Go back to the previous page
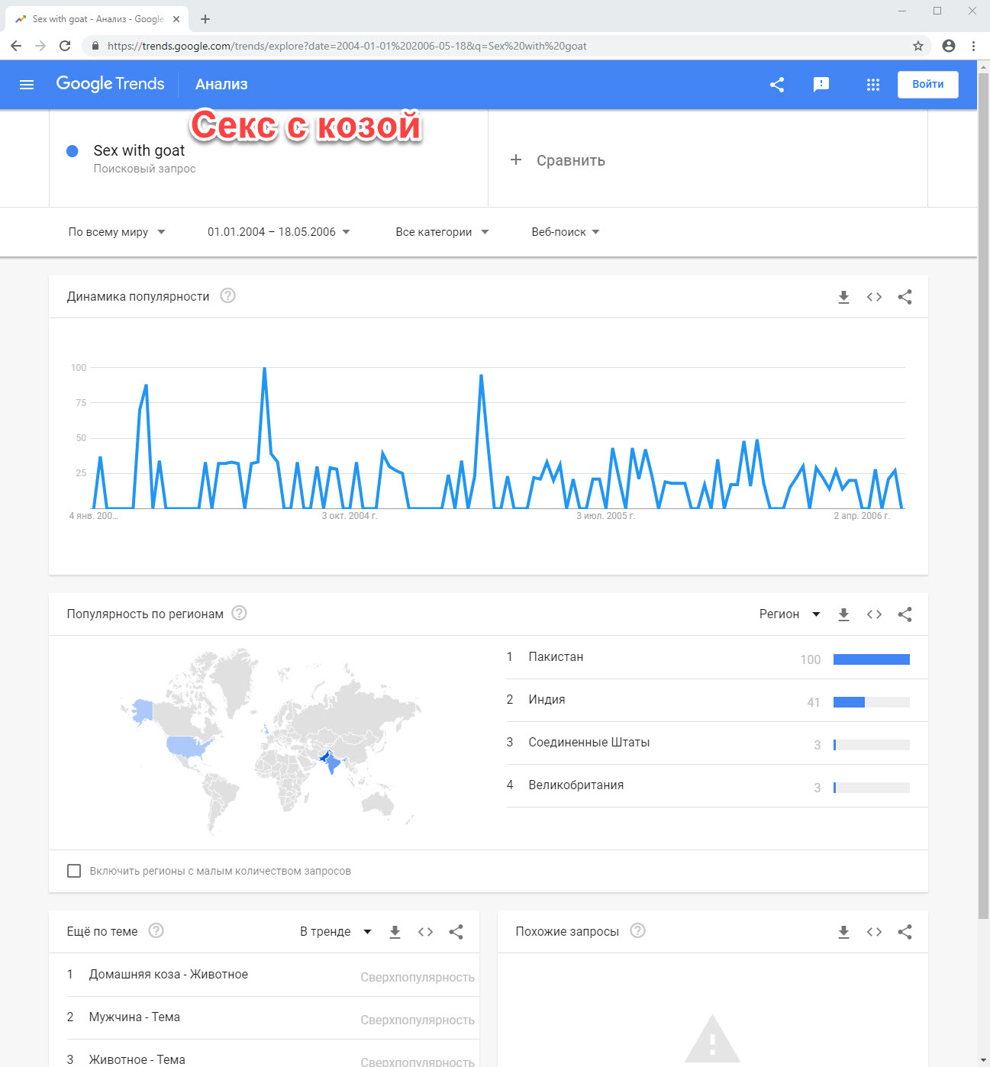The width and height of the screenshot is (990, 1067). (x=16, y=46)
